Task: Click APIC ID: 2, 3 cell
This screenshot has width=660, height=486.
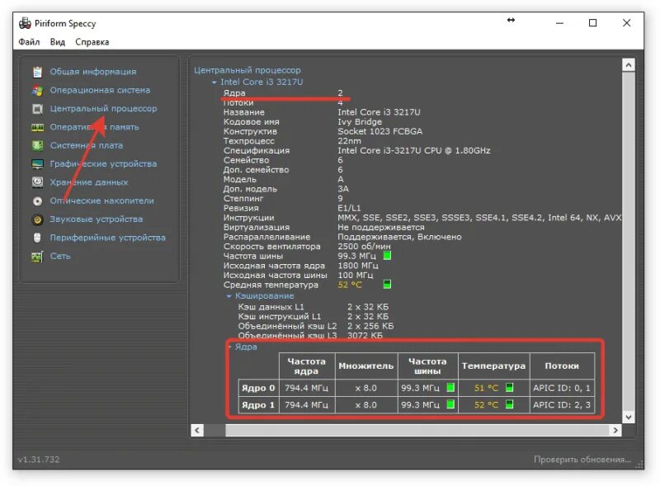Action: pos(562,404)
